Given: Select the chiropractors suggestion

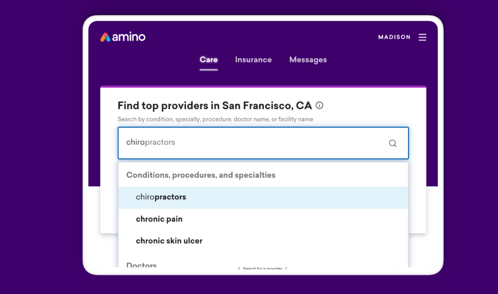Looking at the screenshot, I should point(263,197).
